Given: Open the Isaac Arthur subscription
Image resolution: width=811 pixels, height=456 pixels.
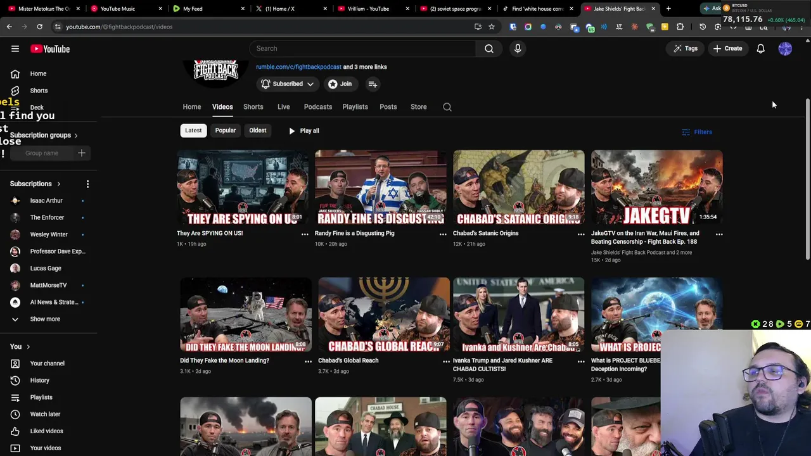Looking at the screenshot, I should pos(46,201).
